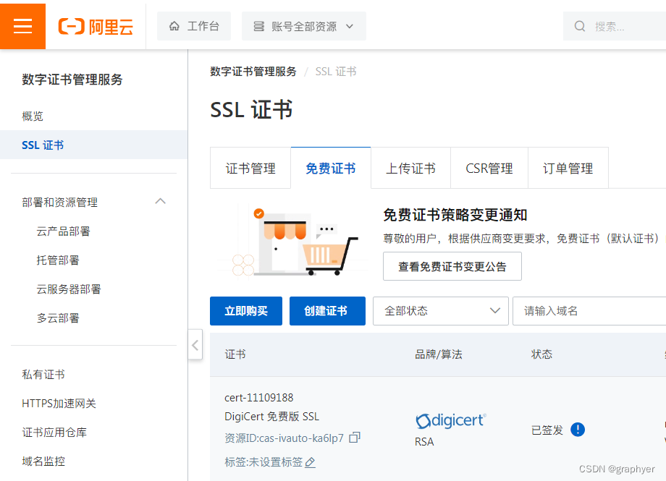Click the blue info icon next to 已签发
Viewport: 666px width, 481px height.
[578, 430]
